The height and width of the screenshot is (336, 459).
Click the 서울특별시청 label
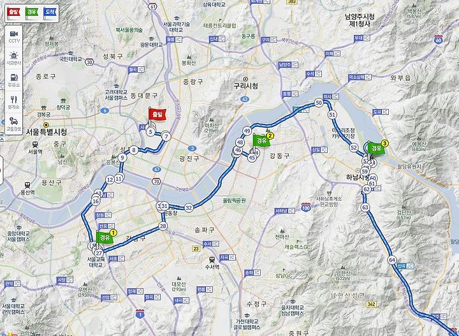point(47,132)
